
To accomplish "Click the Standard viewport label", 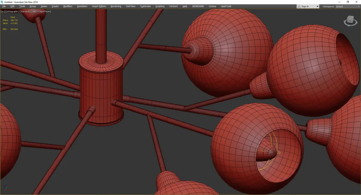I will (25, 11).
